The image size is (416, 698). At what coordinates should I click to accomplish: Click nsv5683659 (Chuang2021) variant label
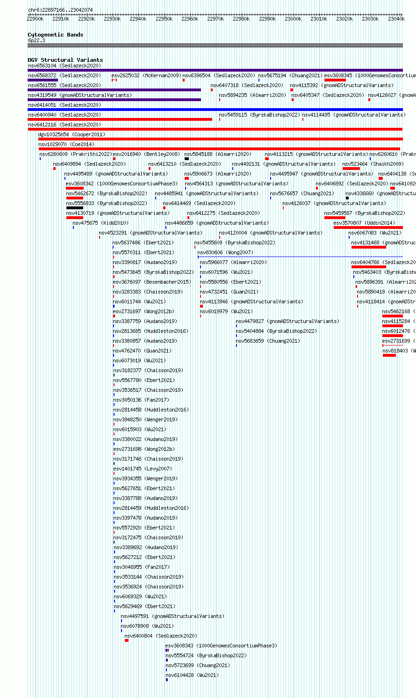click(268, 341)
